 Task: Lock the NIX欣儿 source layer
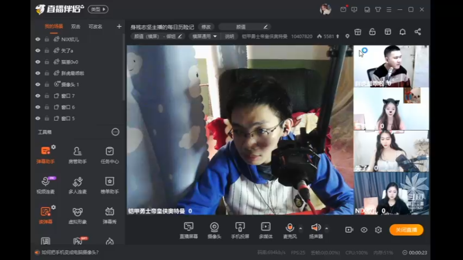tap(47, 39)
